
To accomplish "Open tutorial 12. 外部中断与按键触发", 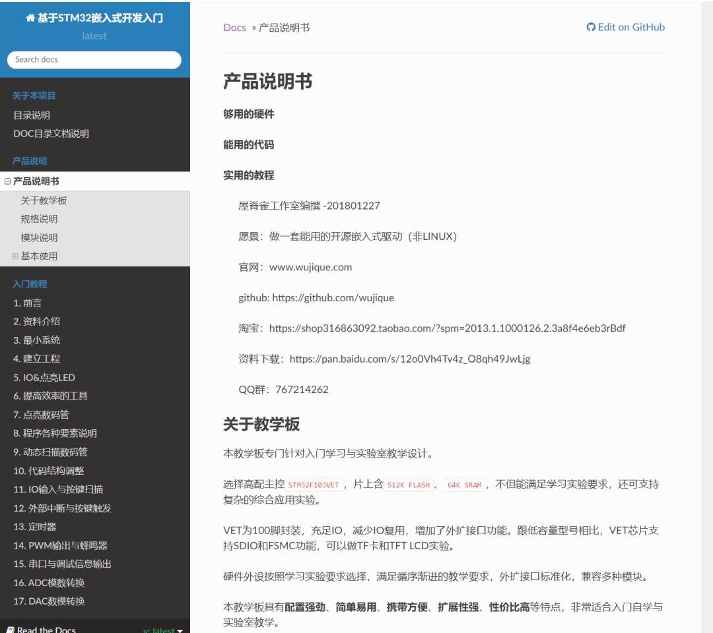I will (62, 508).
